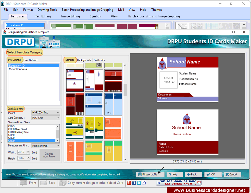Open the Help menu in the menu bar

143,10
